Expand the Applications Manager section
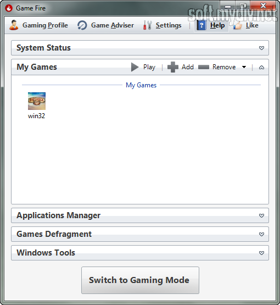 [x=261, y=215]
